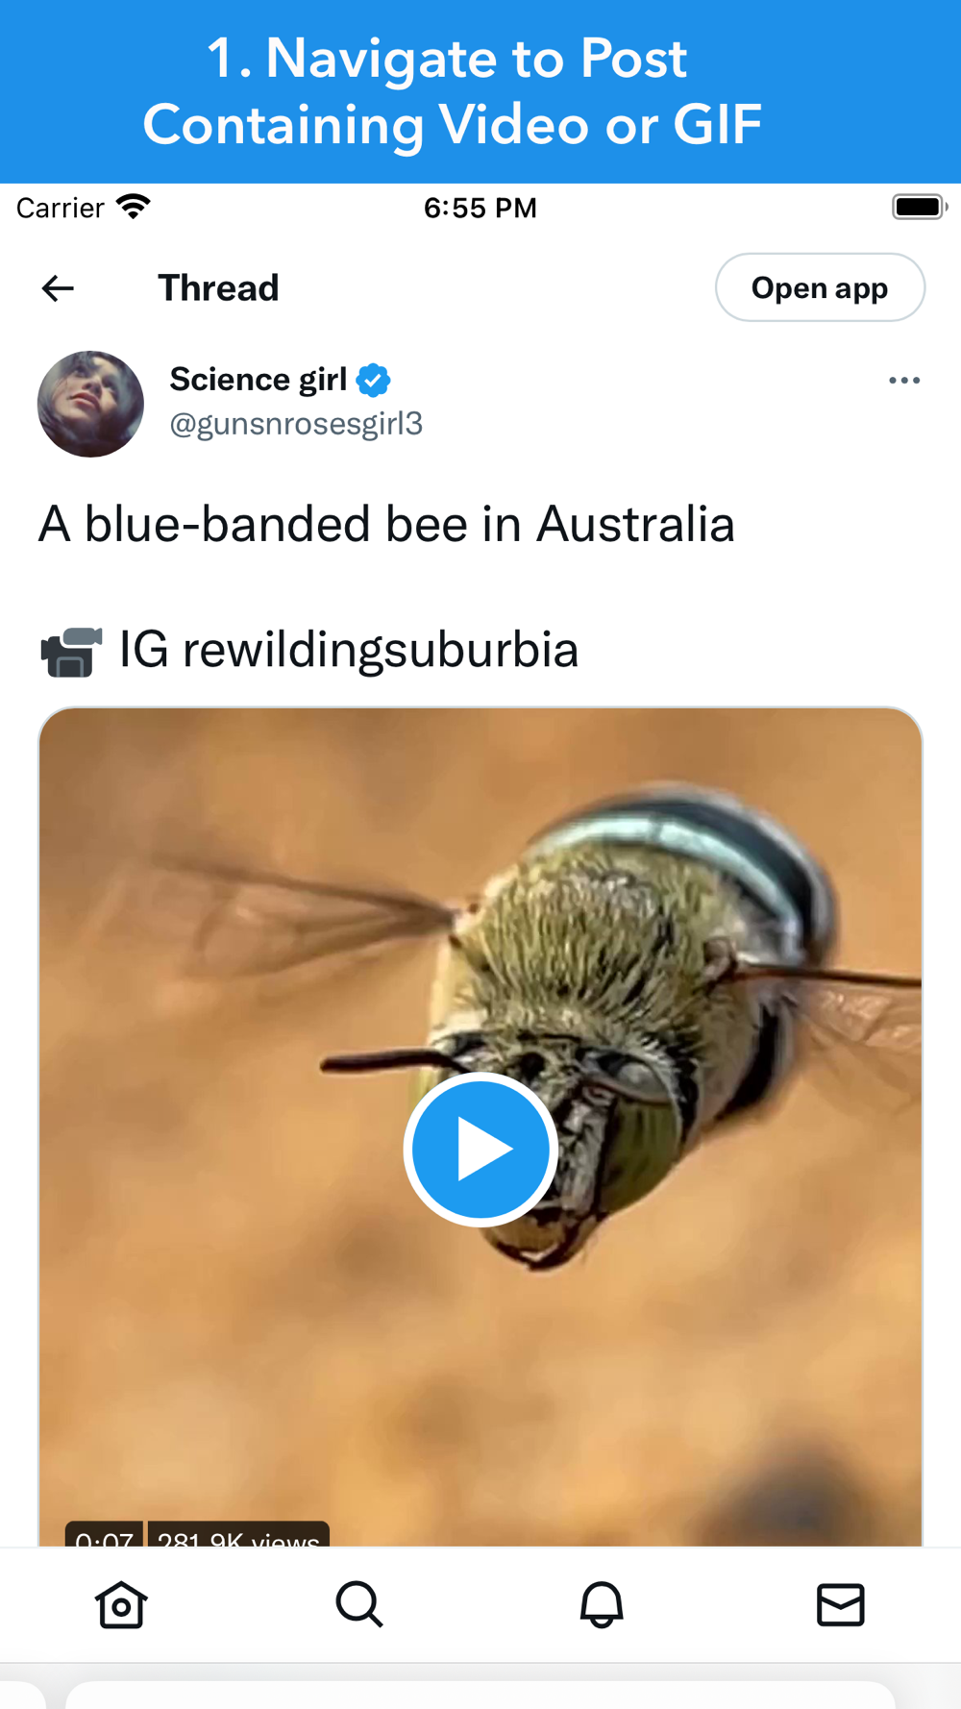This screenshot has width=961, height=1709.
Task: Open Science girl's profile picture
Action: pos(90,404)
